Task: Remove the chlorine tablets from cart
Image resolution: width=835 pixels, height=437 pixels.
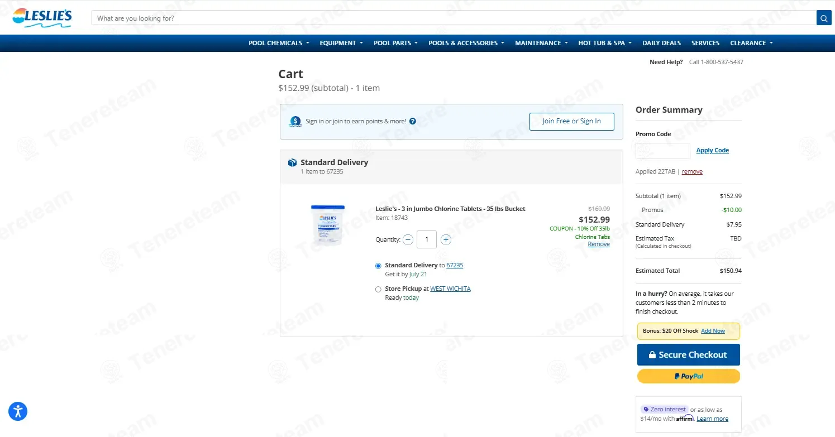Action: [599, 244]
